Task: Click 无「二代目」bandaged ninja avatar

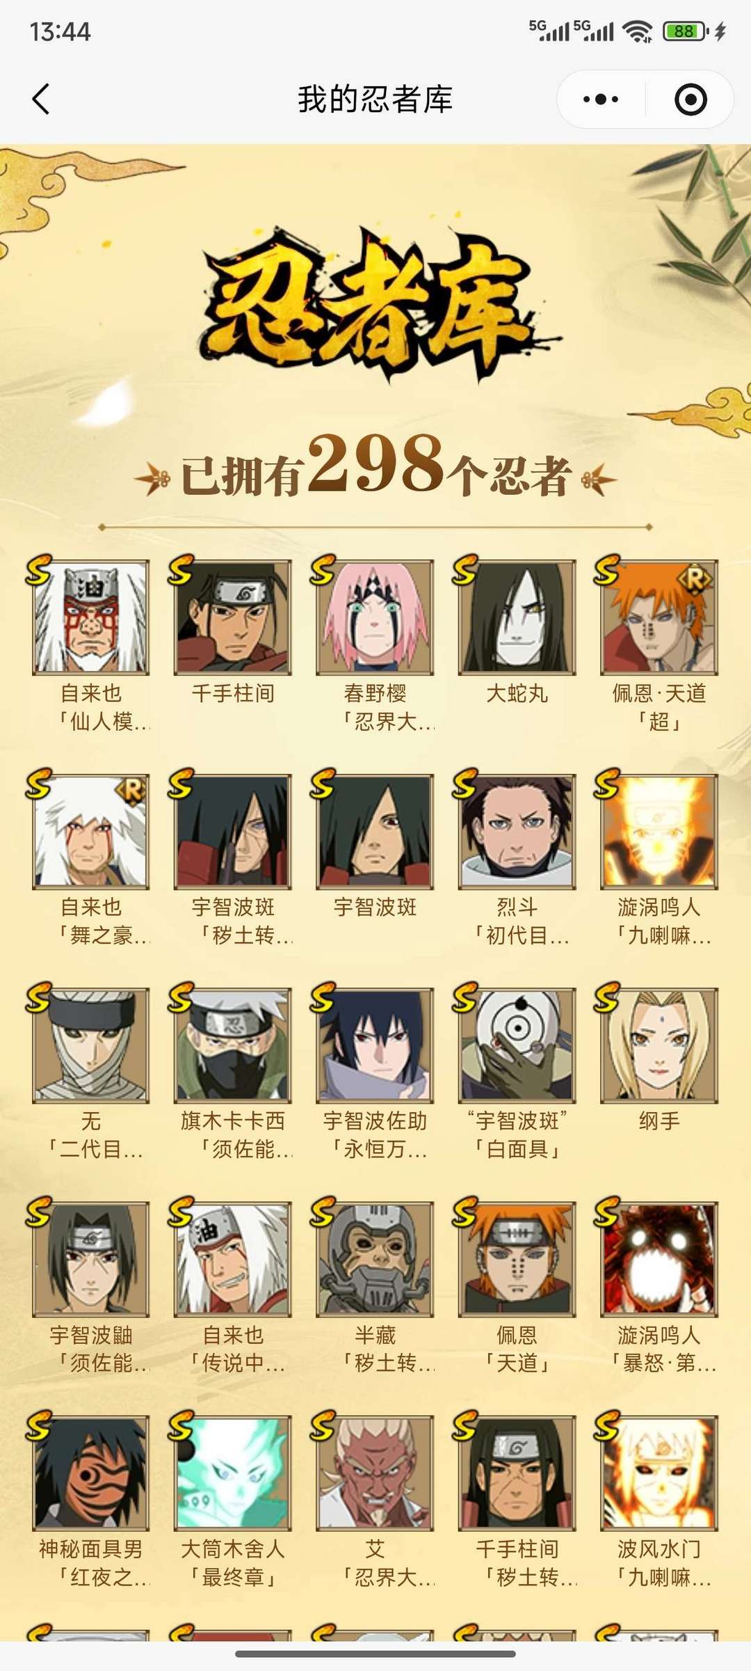Action: [91, 1045]
